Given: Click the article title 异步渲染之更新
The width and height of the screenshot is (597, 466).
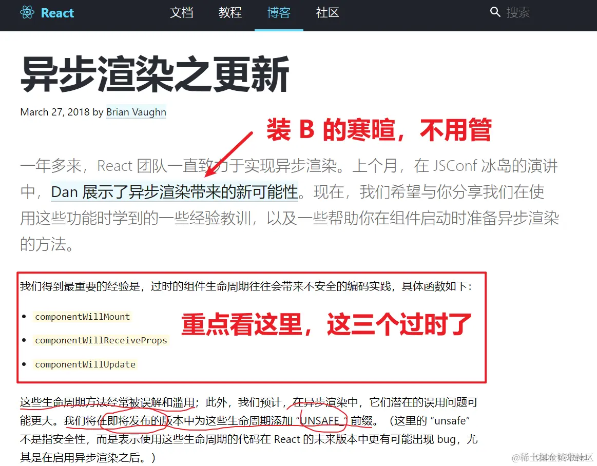Looking at the screenshot, I should (155, 73).
